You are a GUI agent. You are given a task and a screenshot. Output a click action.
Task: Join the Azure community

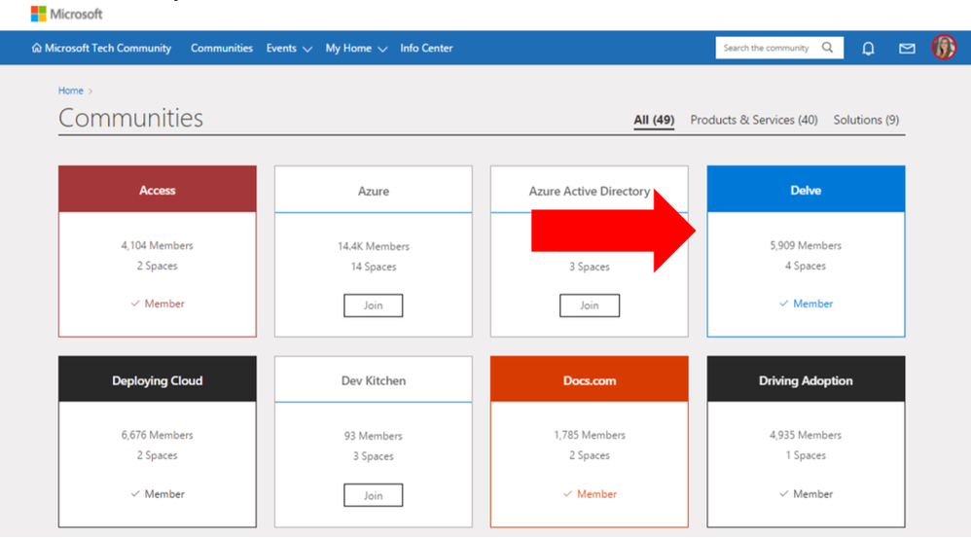click(373, 305)
